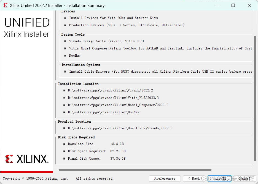The image size is (258, 184).
Task: Click the 'DocNav' design tool entry
Action: [75, 56]
